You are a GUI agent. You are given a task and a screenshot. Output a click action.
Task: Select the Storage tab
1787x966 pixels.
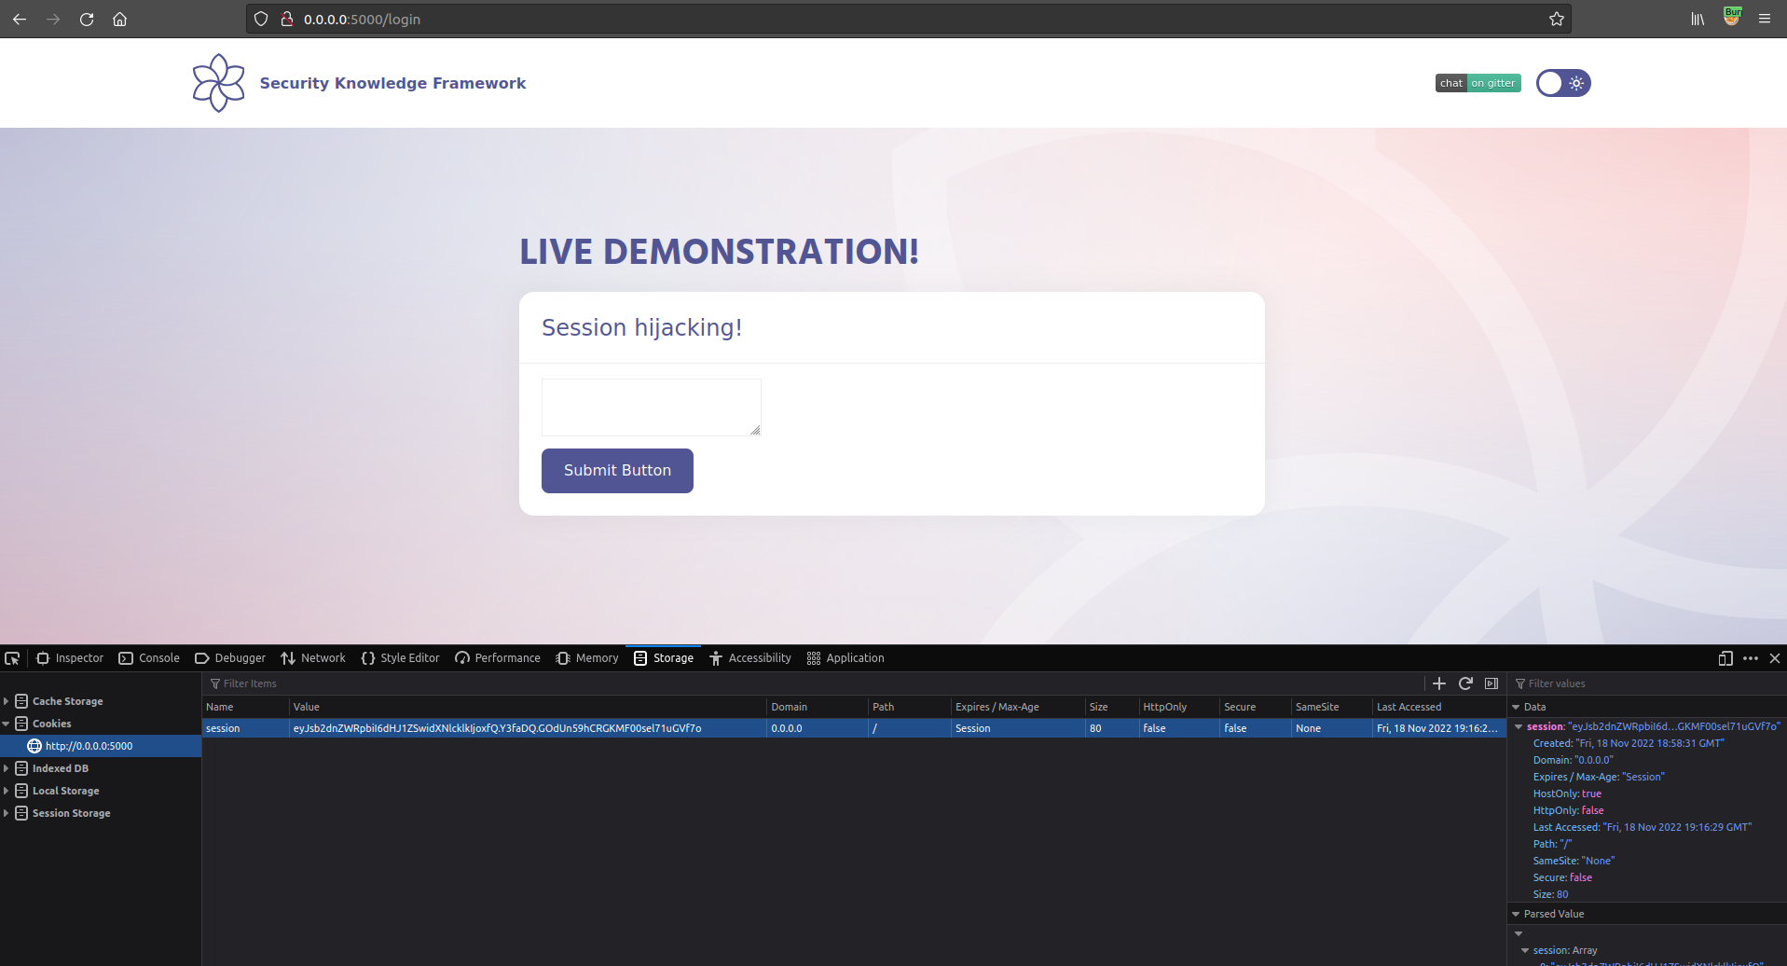coord(664,658)
